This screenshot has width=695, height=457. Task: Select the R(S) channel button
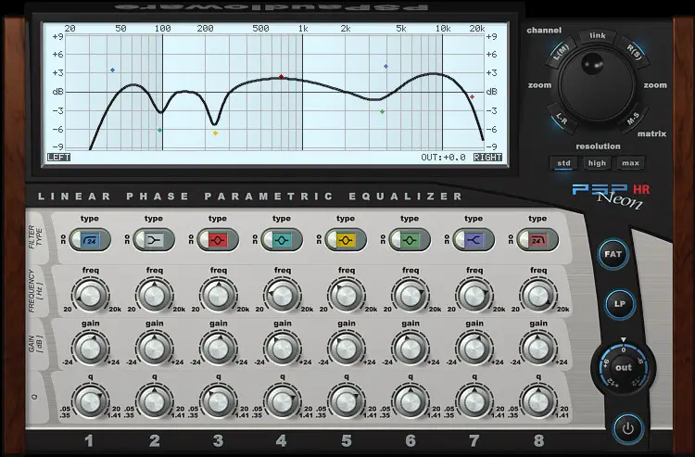coord(634,52)
